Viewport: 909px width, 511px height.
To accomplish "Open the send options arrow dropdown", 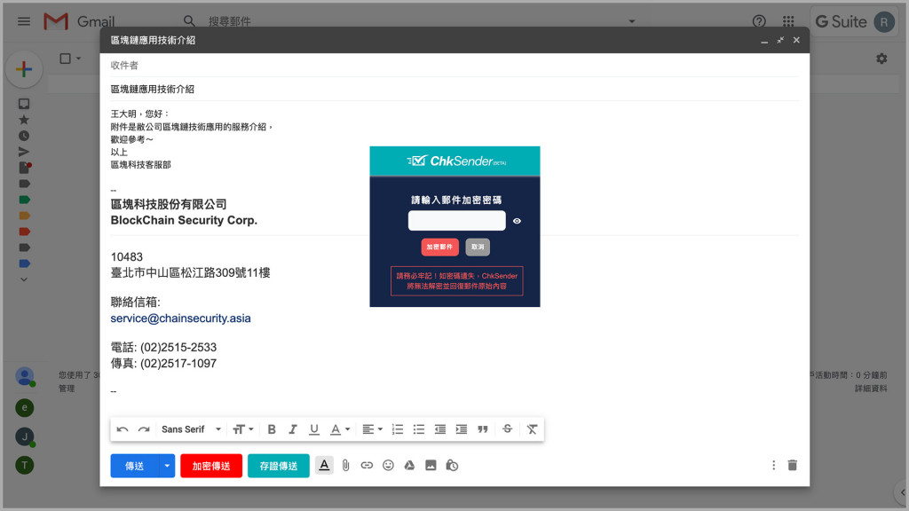I will tap(167, 466).
